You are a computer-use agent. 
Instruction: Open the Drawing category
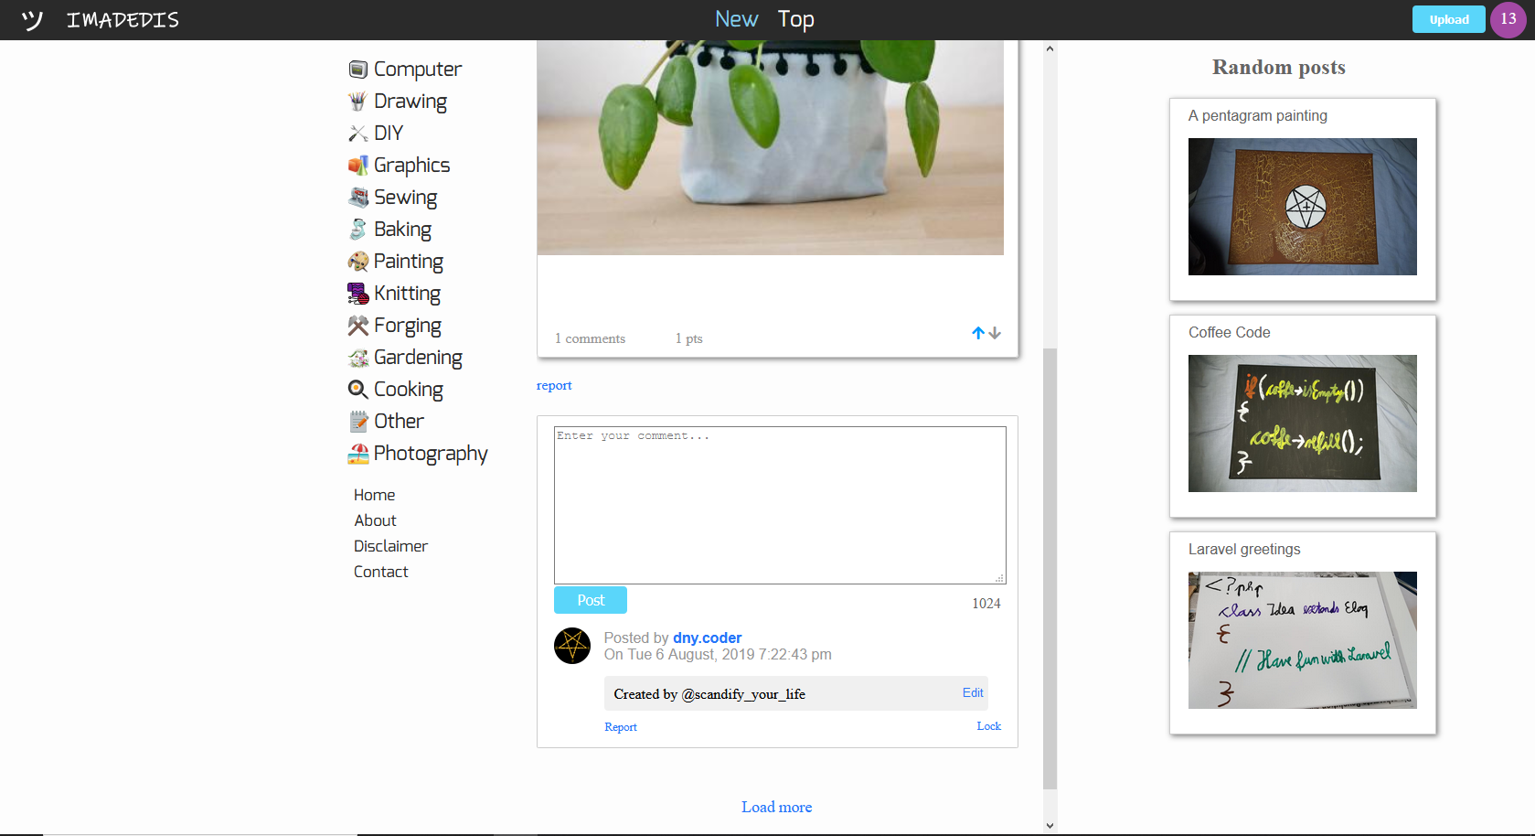(410, 102)
